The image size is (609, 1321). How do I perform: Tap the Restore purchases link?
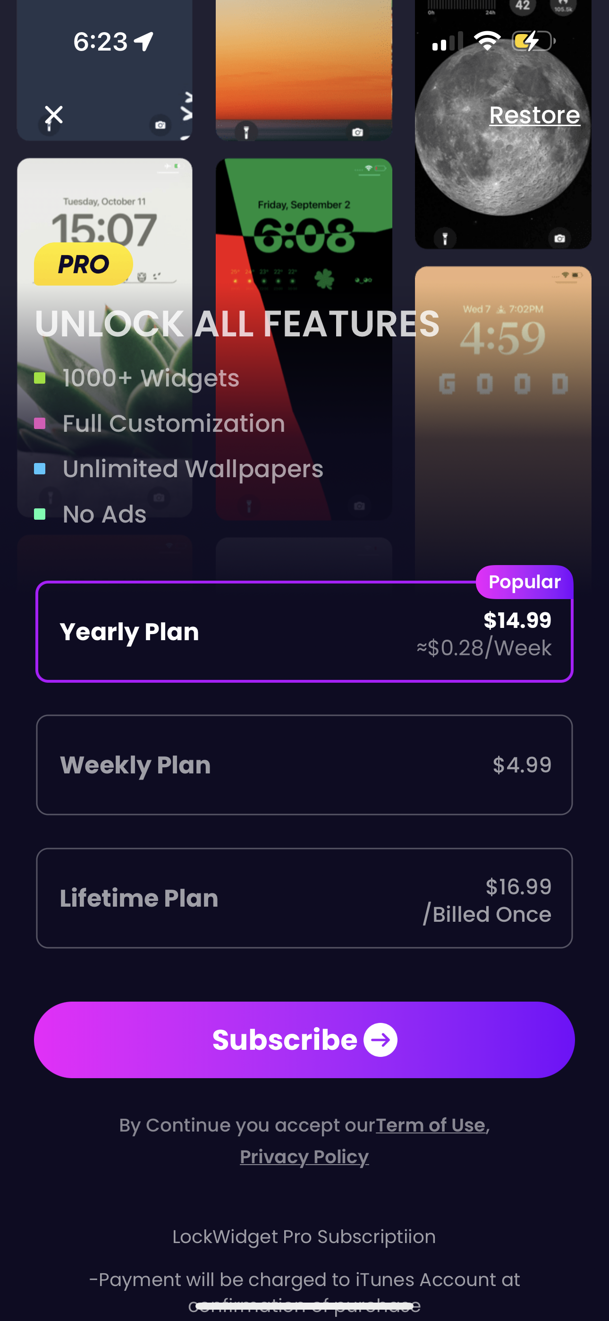[534, 115]
